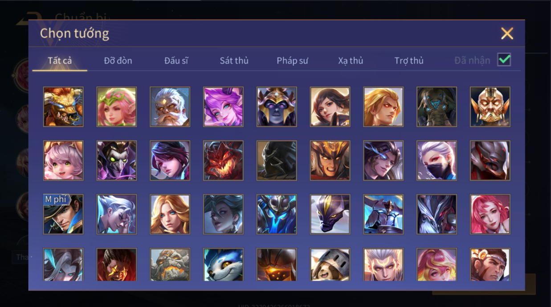Filter by the Pháp sư tab
This screenshot has width=551, height=307.
[292, 61]
